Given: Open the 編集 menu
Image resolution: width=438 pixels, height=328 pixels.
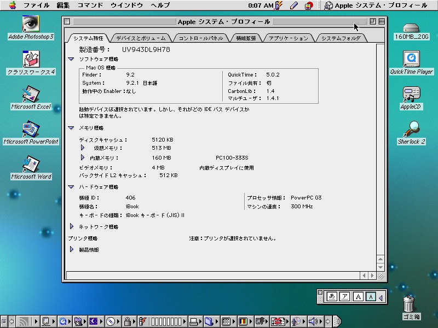Looking at the screenshot, I should (x=63, y=5).
